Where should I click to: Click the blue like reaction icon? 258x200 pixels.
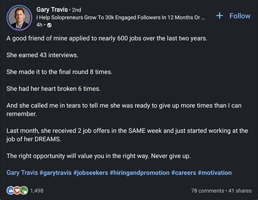[x=10, y=190]
